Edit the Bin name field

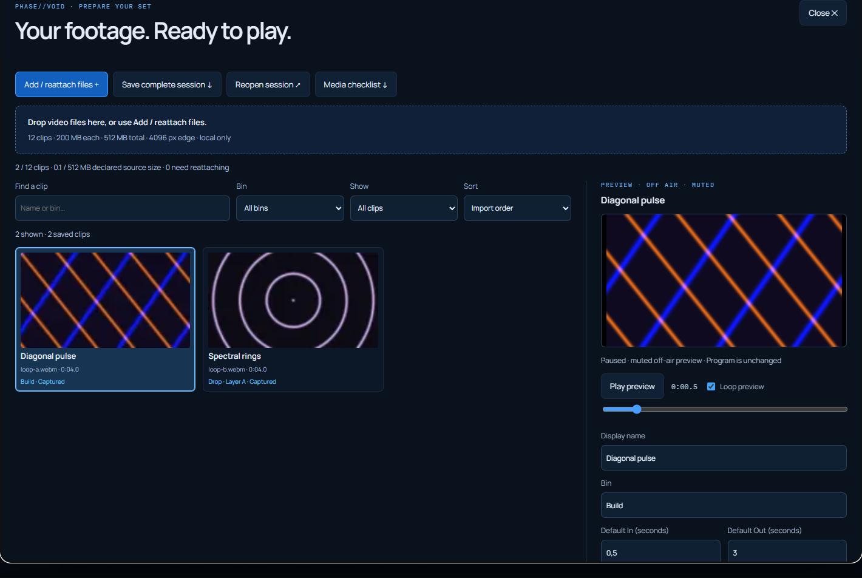[724, 505]
